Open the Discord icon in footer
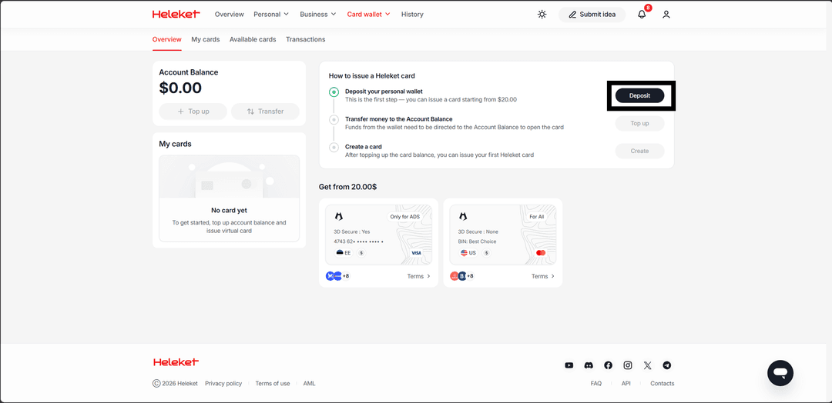 [589, 365]
